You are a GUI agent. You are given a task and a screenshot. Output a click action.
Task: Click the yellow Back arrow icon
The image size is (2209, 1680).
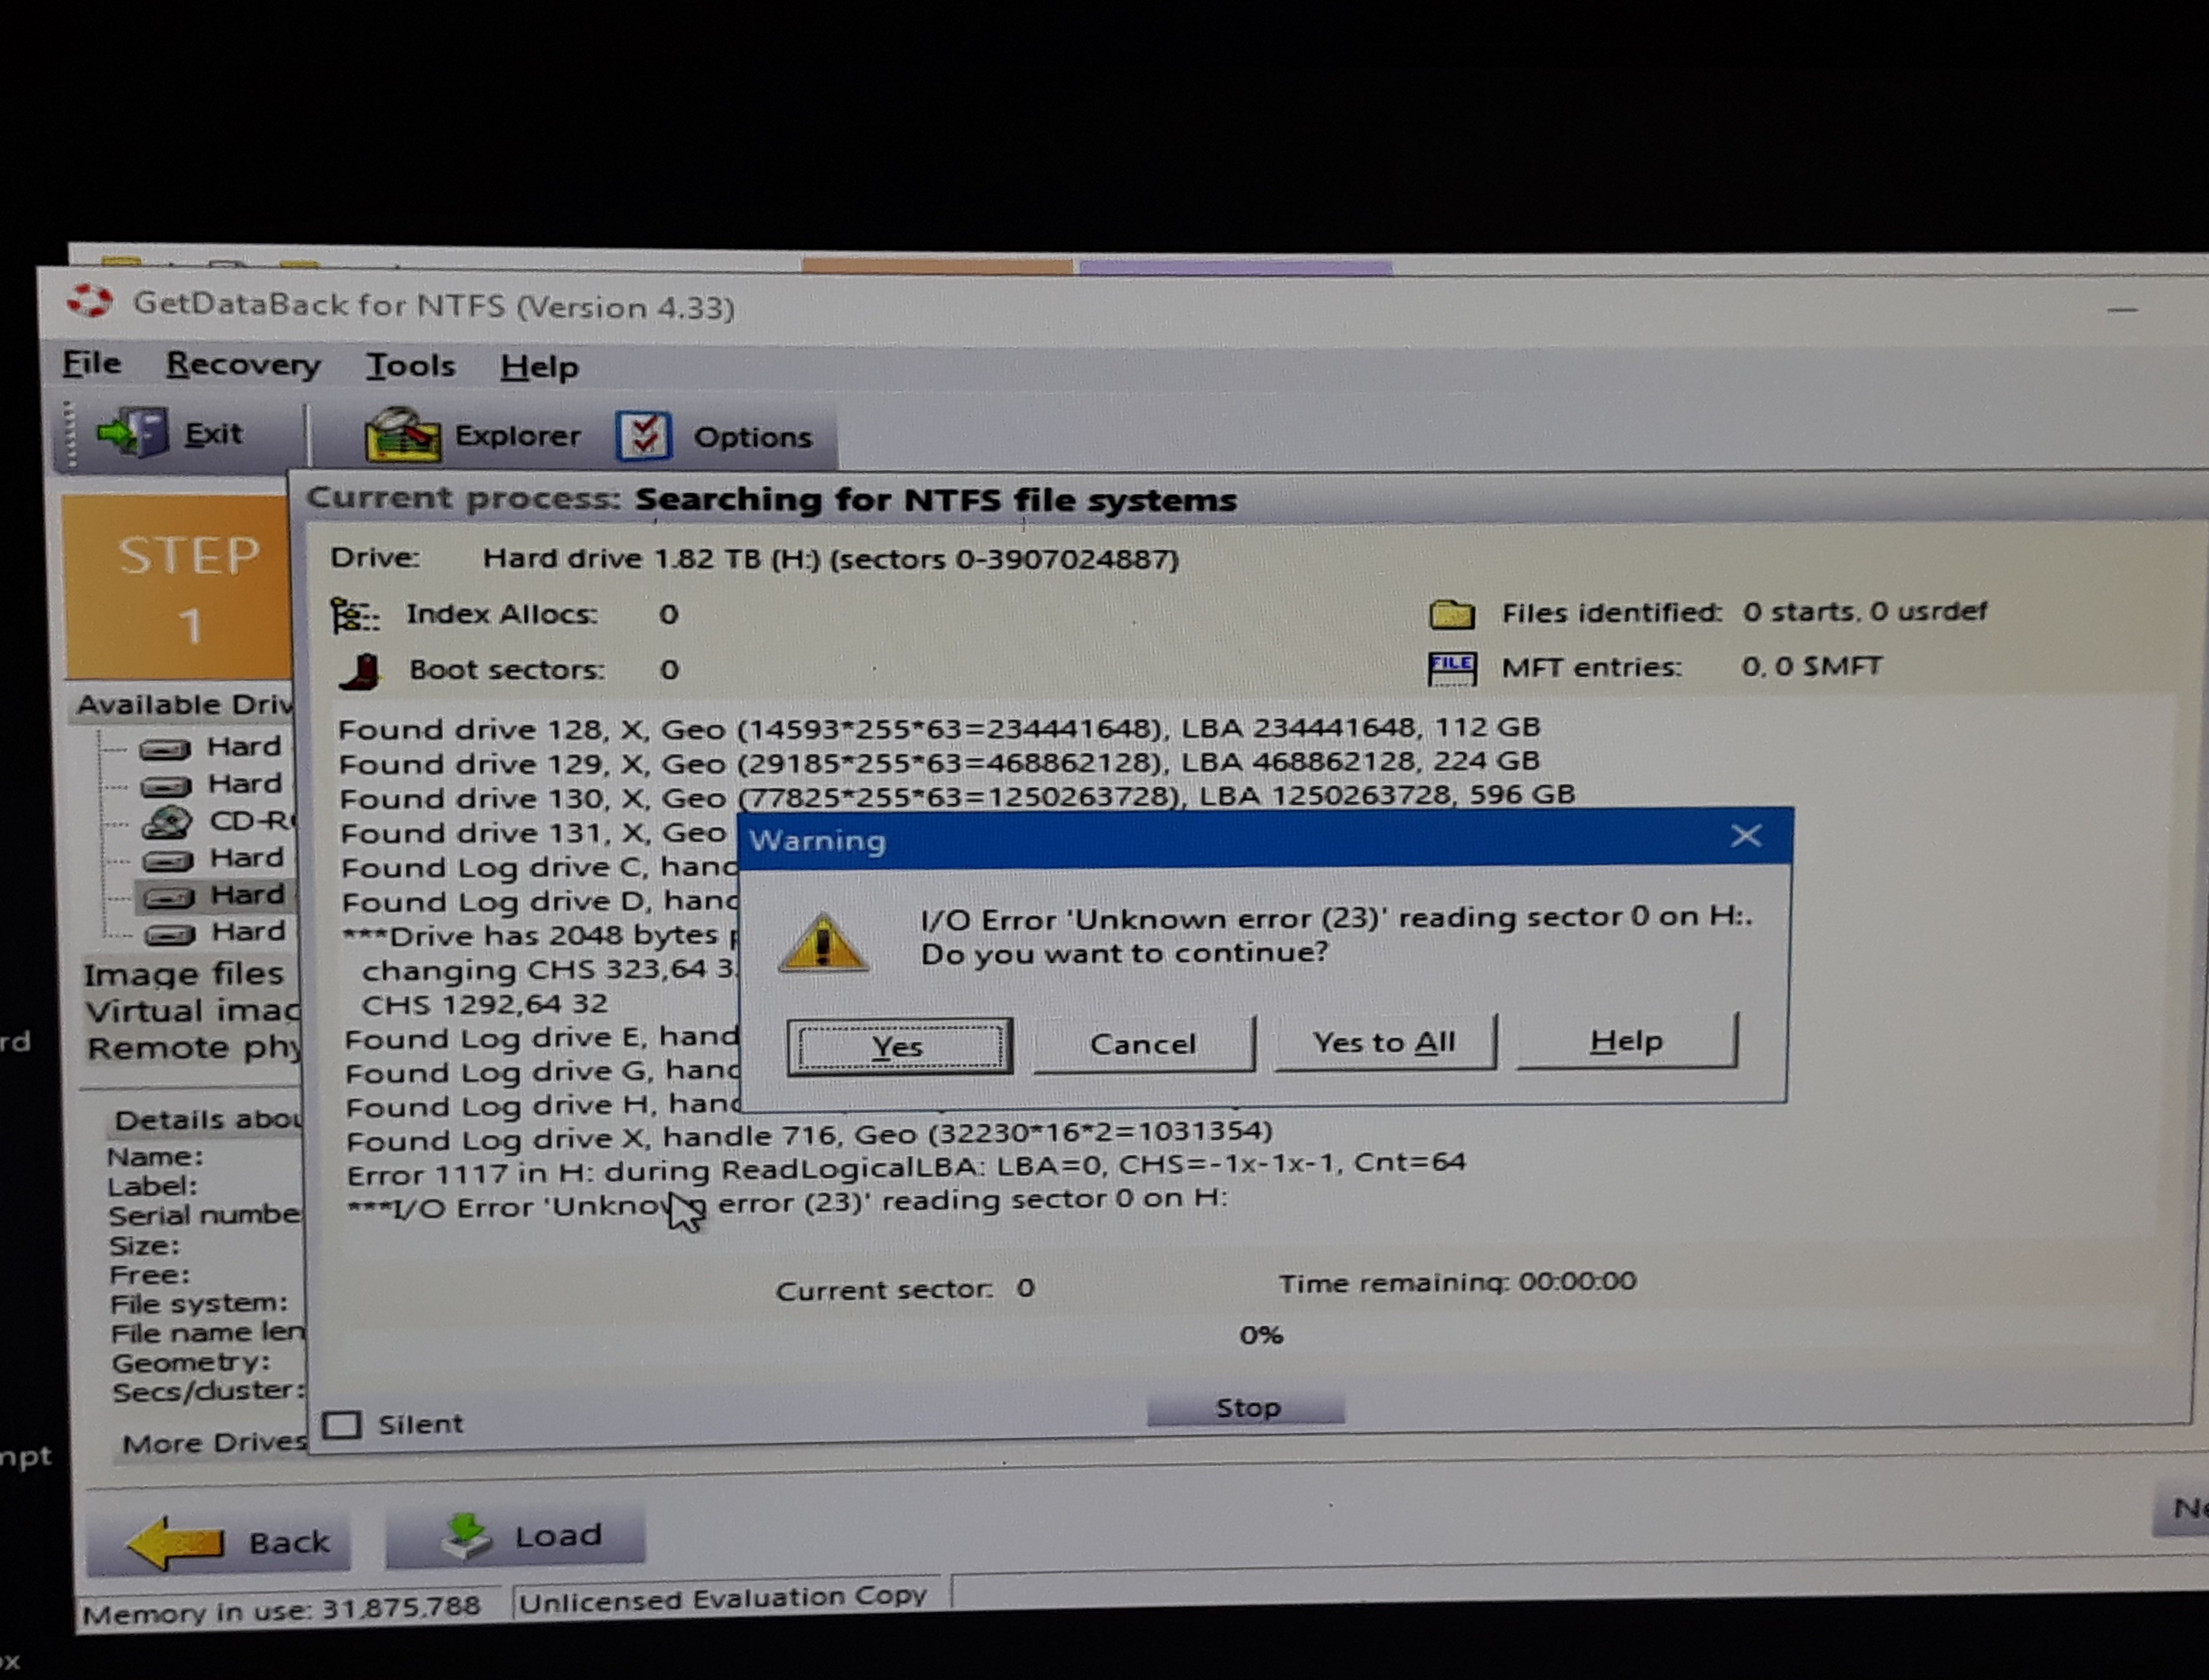[175, 1543]
